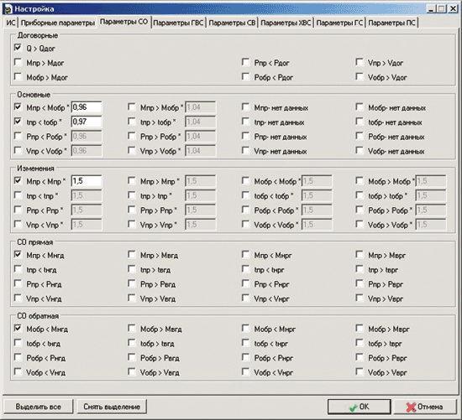
Task: Check the Мпр < Мнрг option
Action: pos(246,254)
